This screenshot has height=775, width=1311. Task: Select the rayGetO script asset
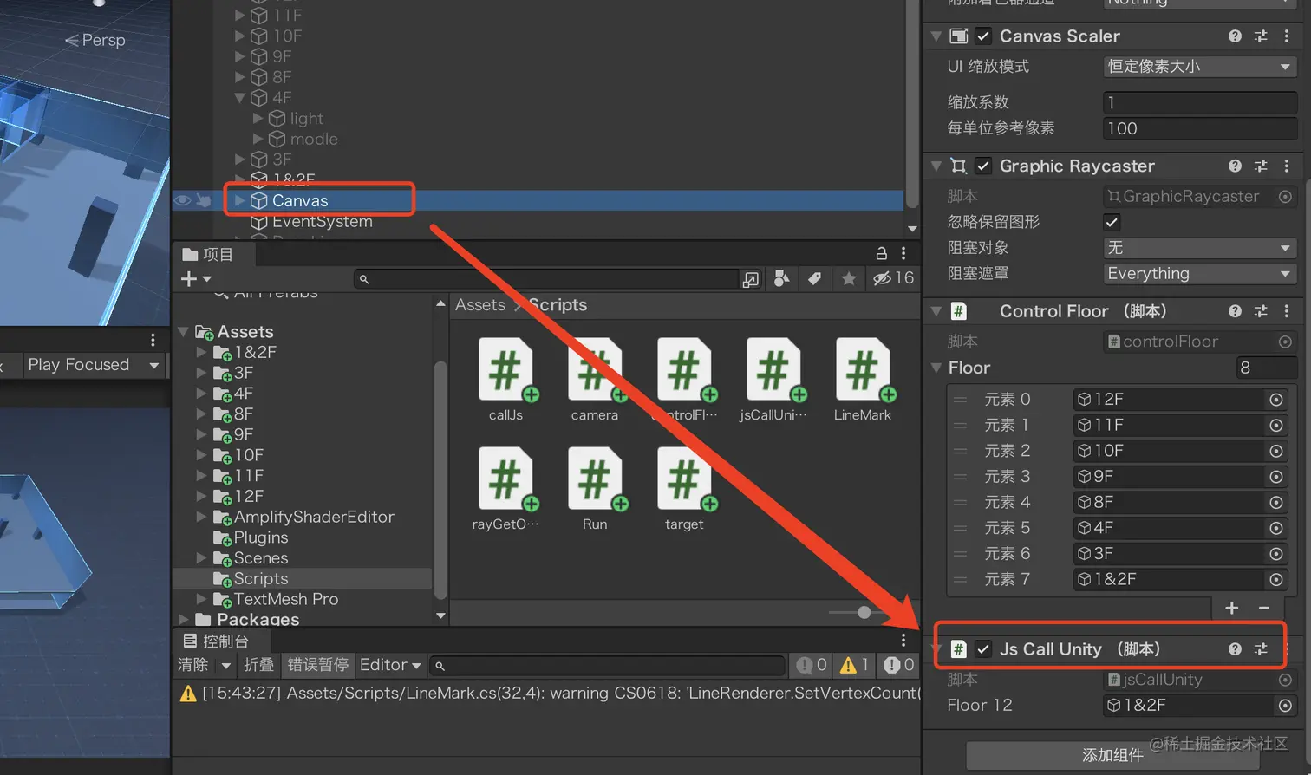click(x=505, y=489)
